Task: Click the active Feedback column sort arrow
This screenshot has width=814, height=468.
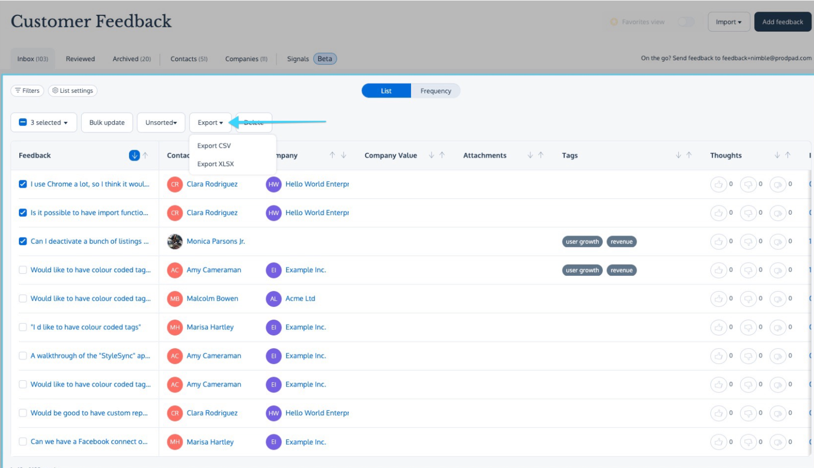Action: [x=134, y=155]
